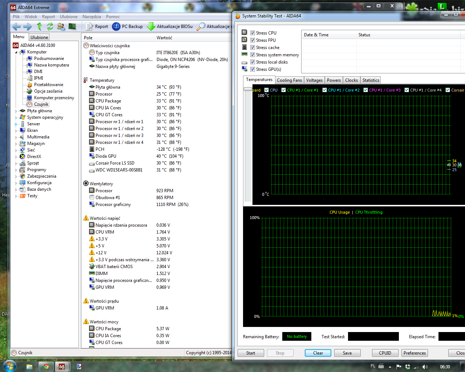The height and width of the screenshot is (372, 465).
Task: Expand the Sieć tree node
Action: pos(16,150)
